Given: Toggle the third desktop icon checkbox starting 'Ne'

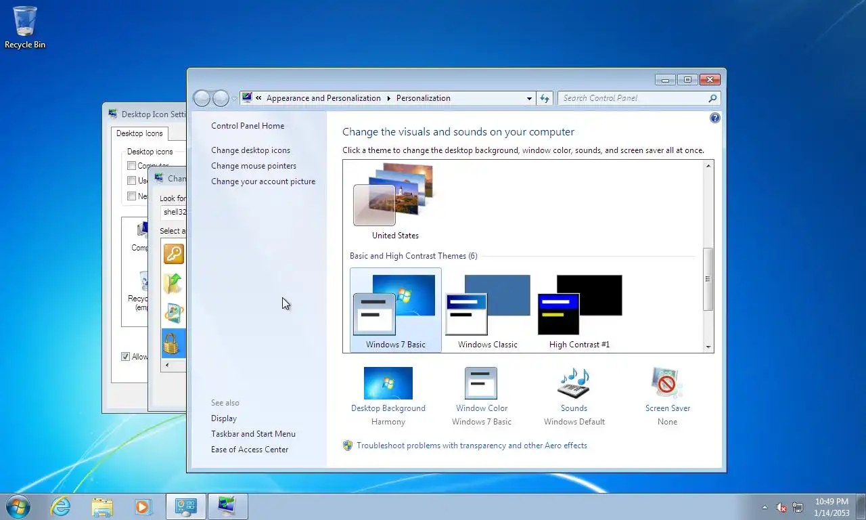Looking at the screenshot, I should (132, 196).
